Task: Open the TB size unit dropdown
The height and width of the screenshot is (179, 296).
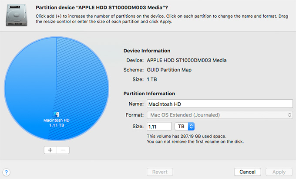Action: point(185,127)
